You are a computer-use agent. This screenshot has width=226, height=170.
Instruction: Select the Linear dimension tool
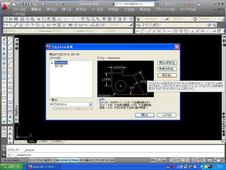pyautogui.click(x=5, y=25)
